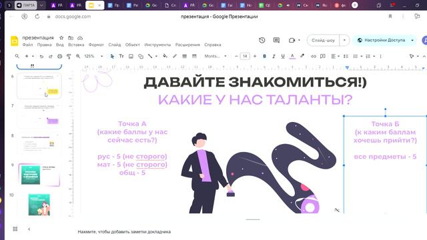Open the border color pencil
Viewport: 427px width, 240px height.
pos(175,56)
